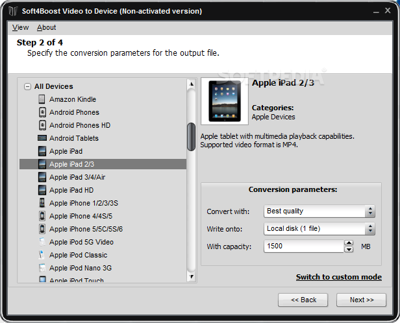This screenshot has height=323, width=400.
Task: Click the With capacity 1500 input field
Action: (304, 246)
